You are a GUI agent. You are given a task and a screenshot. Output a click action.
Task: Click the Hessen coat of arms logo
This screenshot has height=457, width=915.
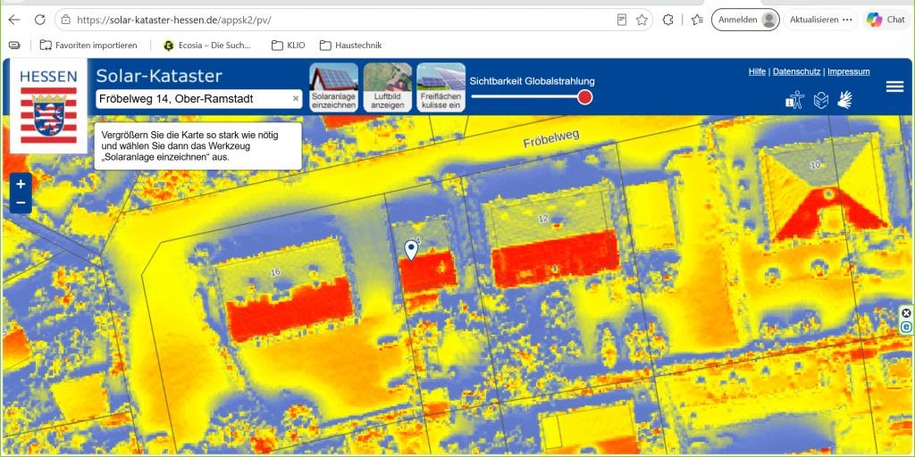[x=48, y=106]
